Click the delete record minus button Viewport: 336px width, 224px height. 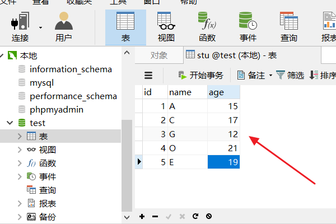155,217
